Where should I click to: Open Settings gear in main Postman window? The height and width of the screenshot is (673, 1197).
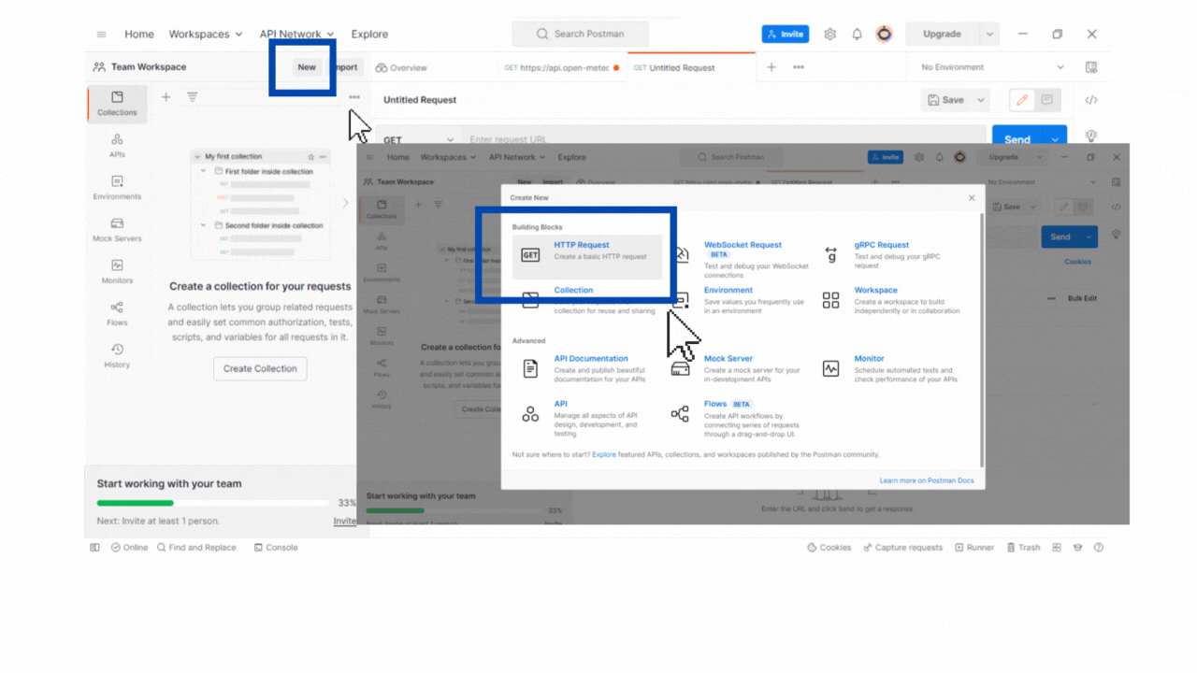click(x=829, y=35)
